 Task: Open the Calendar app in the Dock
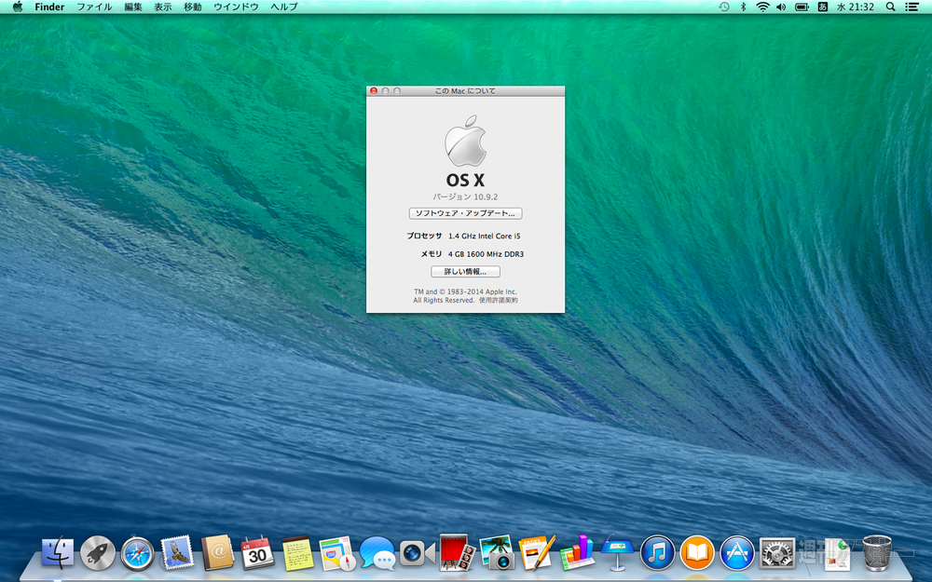(x=256, y=553)
